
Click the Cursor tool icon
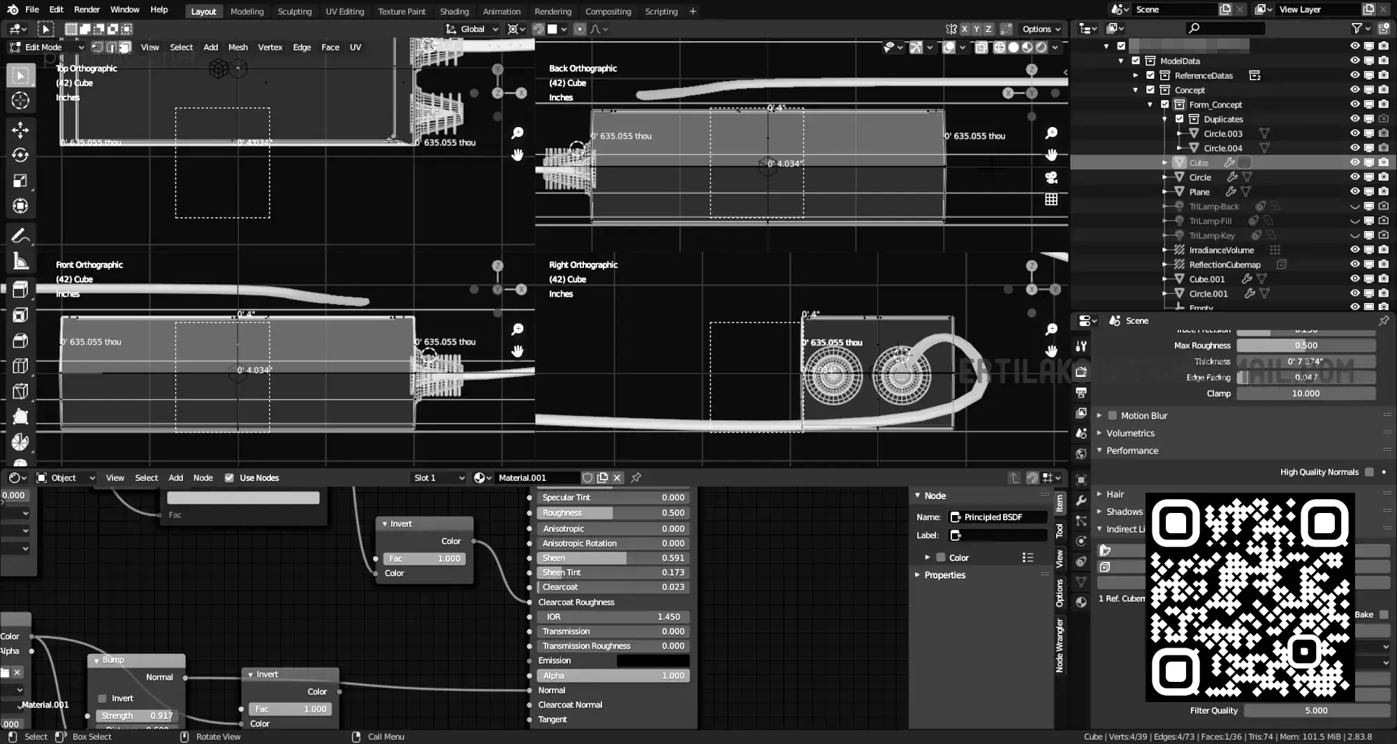tap(20, 101)
